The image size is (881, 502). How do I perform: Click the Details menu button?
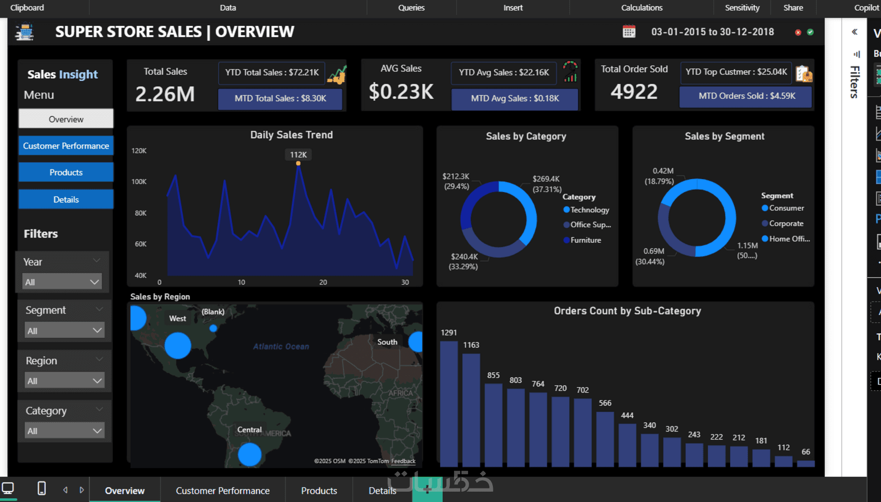pyautogui.click(x=66, y=199)
